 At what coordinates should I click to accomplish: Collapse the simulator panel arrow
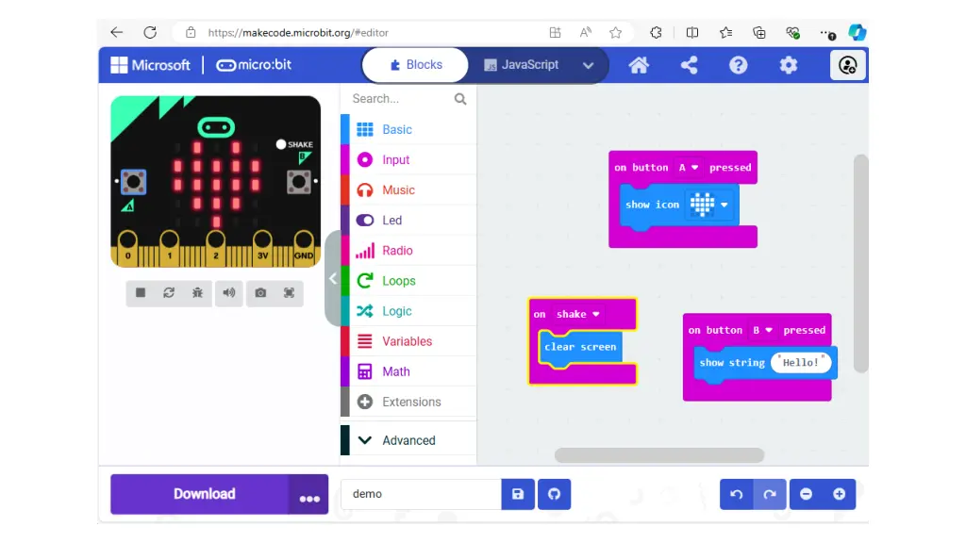point(333,278)
